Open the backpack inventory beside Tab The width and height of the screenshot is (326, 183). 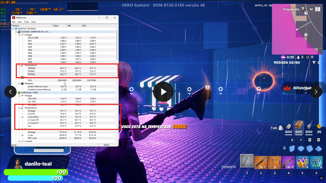pyautogui.click(x=281, y=128)
